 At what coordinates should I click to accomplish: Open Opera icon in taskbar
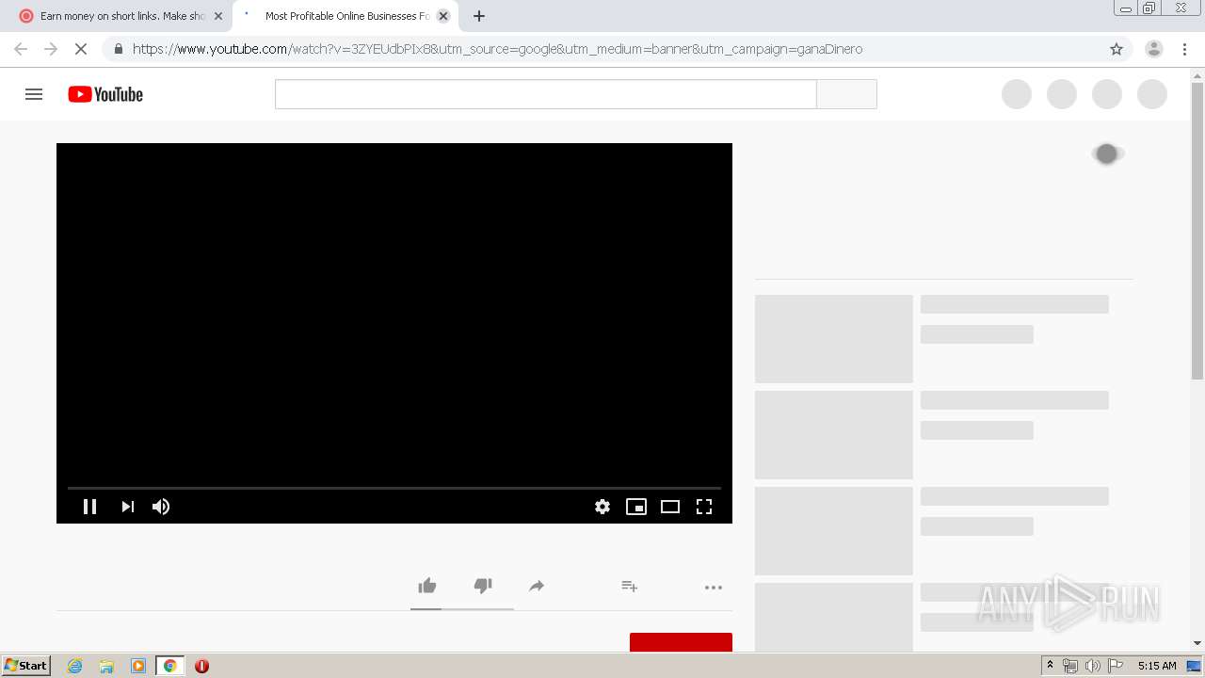coord(201,666)
